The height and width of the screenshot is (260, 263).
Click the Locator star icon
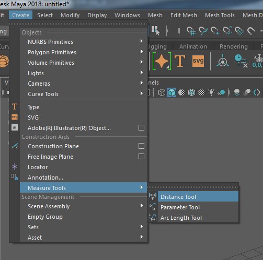tap(15, 167)
